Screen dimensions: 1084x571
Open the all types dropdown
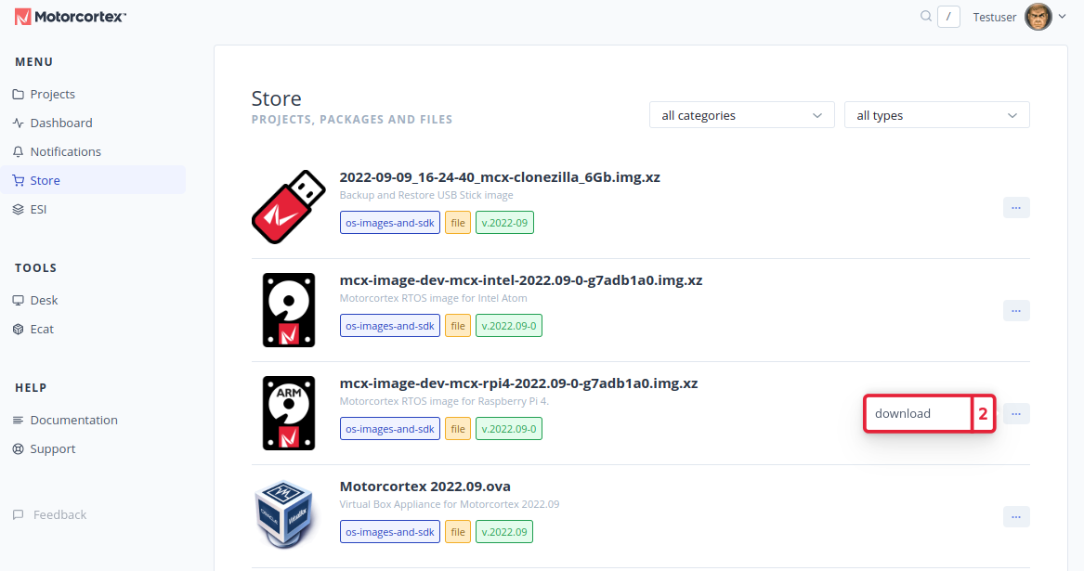click(x=936, y=115)
